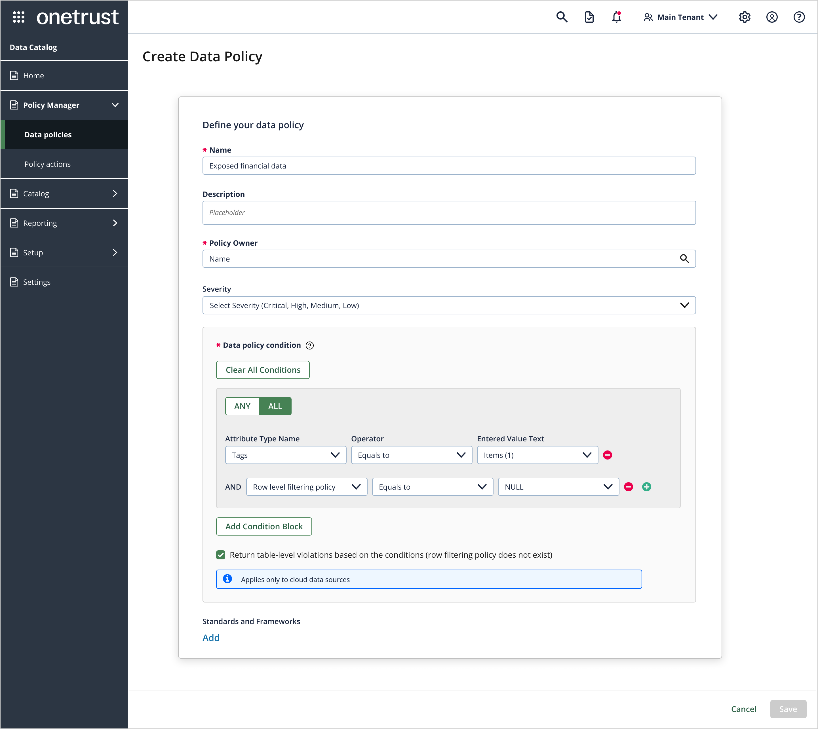Open the app launcher grid icon
Screen dimensions: 818x729
[18, 16]
